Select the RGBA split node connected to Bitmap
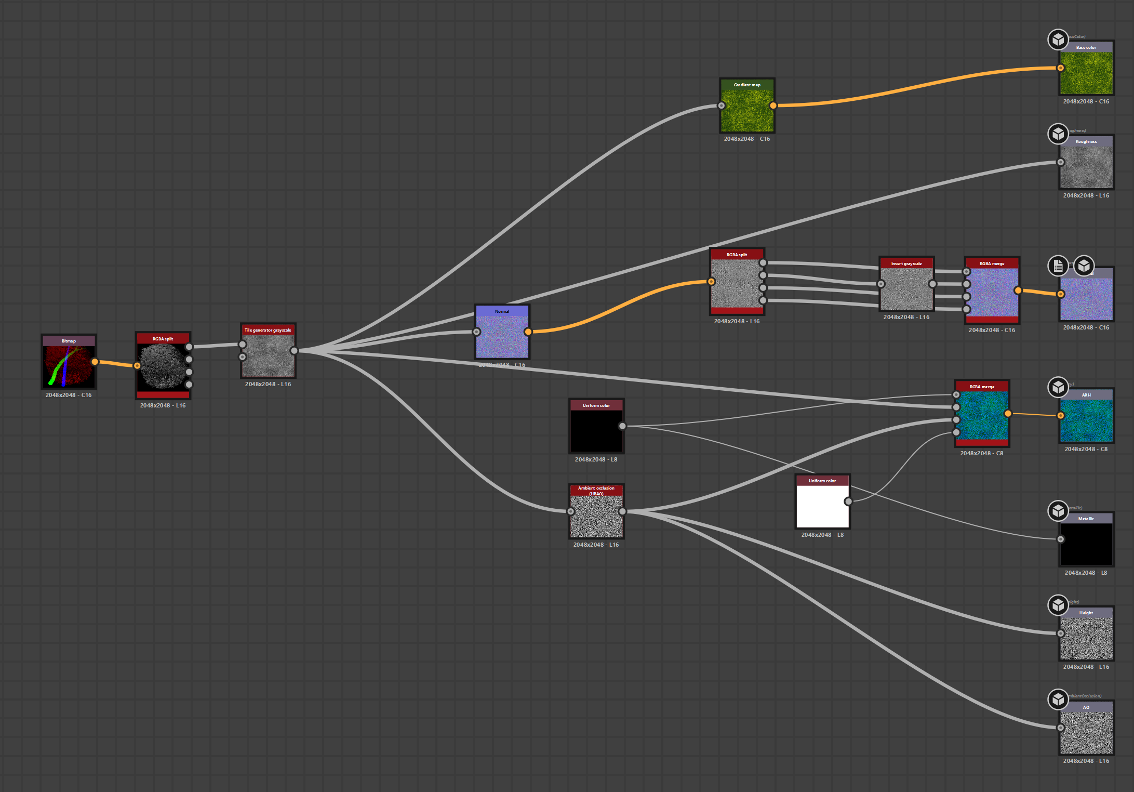This screenshot has width=1134, height=792. click(x=163, y=366)
